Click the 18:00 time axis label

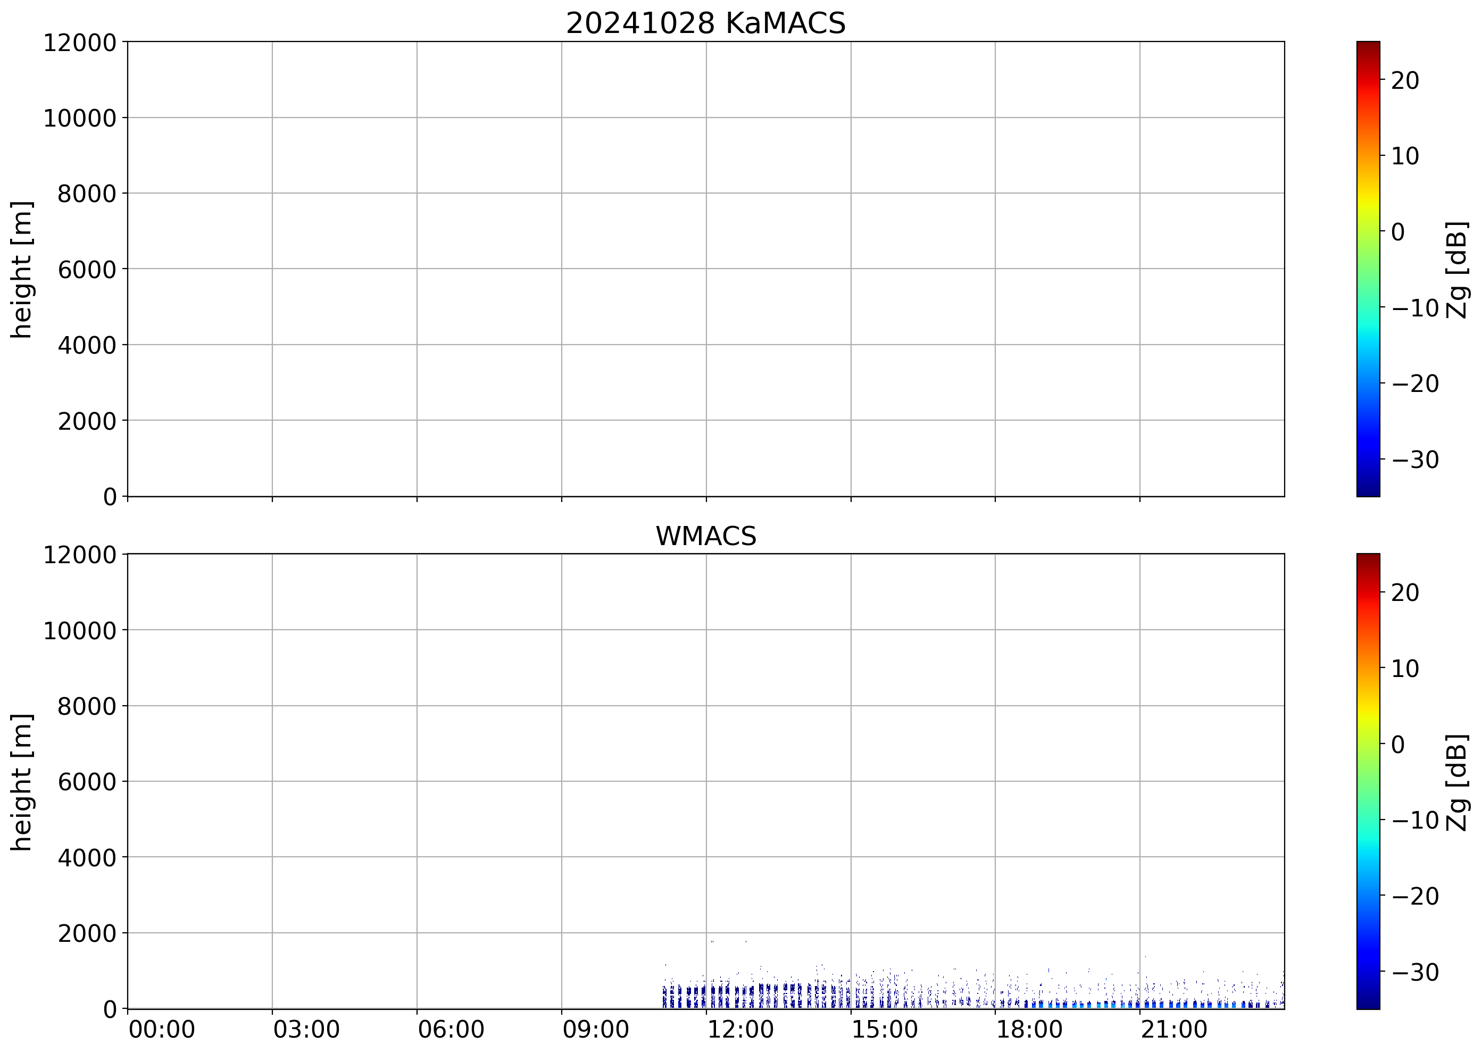1029,1029
